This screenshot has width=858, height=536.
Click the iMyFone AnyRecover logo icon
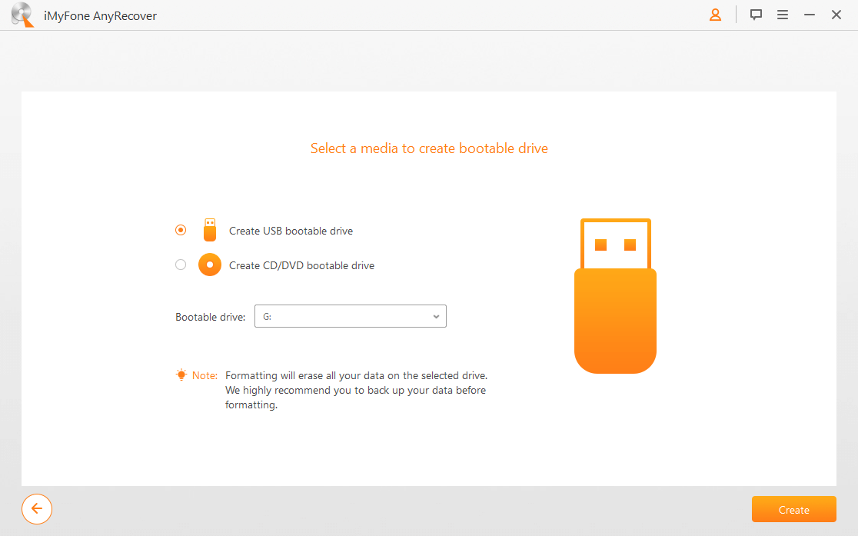21,15
